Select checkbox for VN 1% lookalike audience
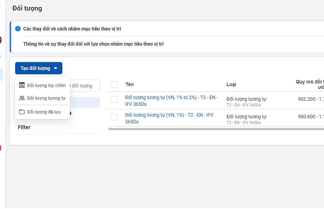Viewport: 324px width, 209px height. [114, 117]
